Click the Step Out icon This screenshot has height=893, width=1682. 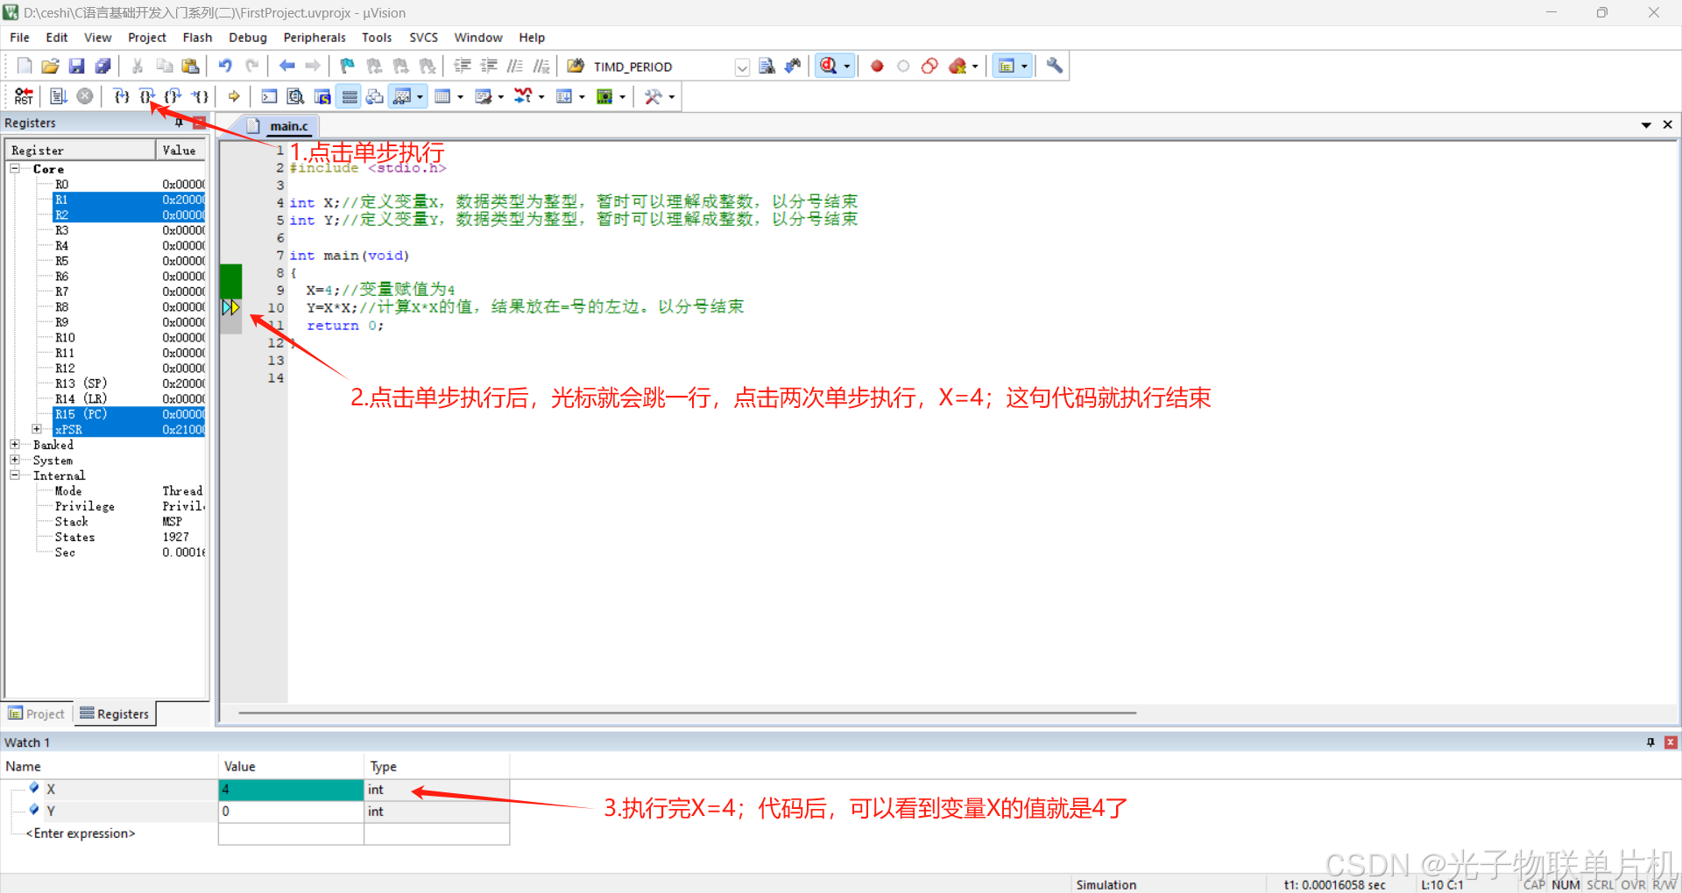tap(173, 96)
